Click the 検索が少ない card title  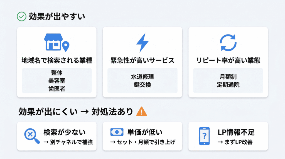click(x=64, y=132)
